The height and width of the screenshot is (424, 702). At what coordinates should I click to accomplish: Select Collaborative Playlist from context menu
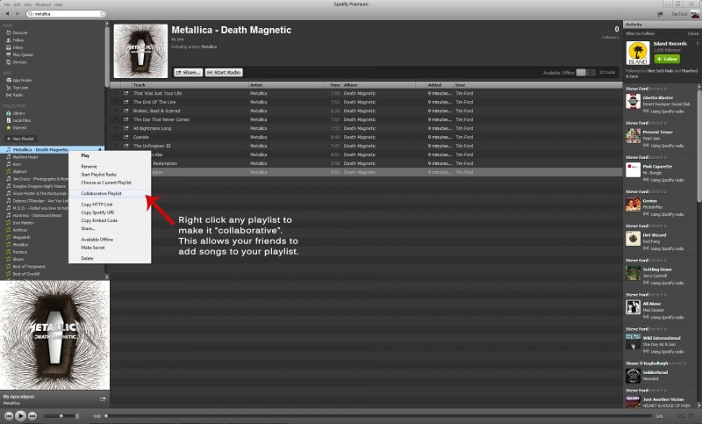point(101,193)
